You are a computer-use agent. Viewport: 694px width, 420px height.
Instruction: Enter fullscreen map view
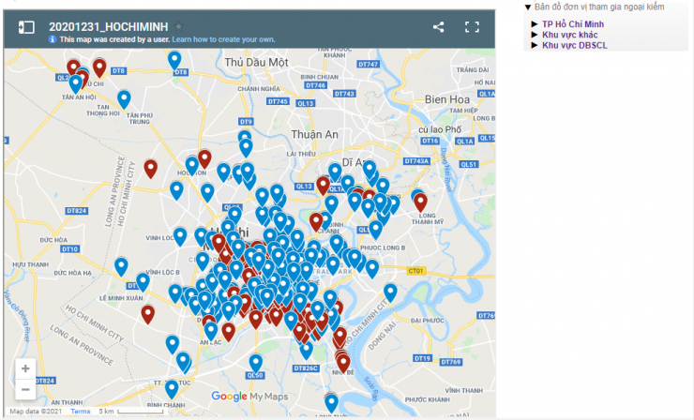pos(473,27)
